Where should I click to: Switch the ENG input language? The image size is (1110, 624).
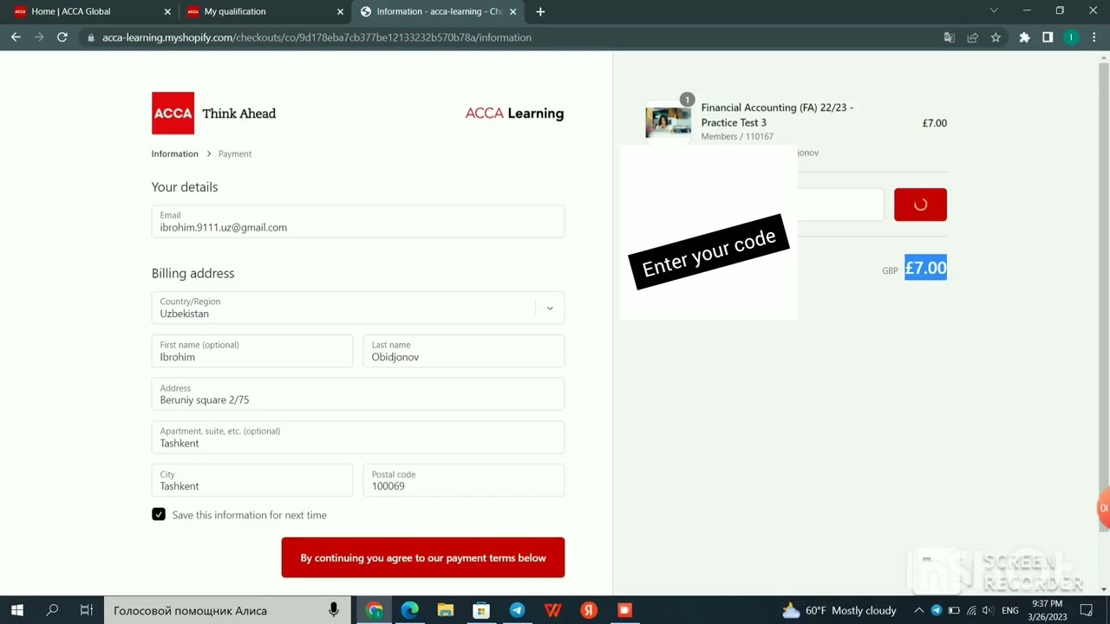[x=1010, y=610]
